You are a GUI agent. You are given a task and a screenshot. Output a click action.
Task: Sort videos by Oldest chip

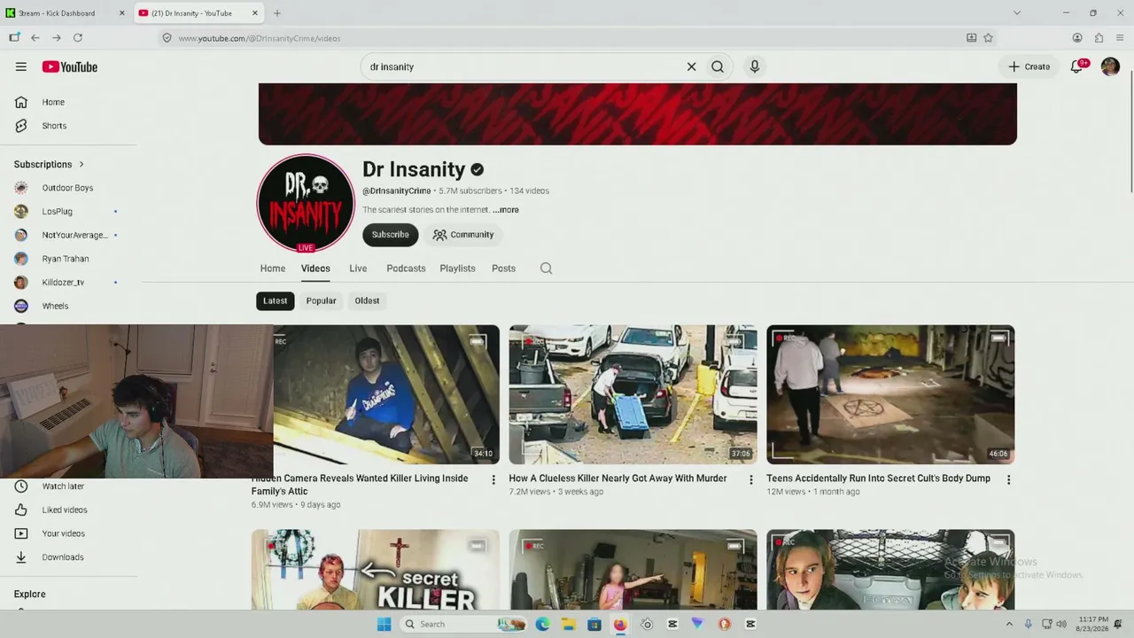click(367, 300)
